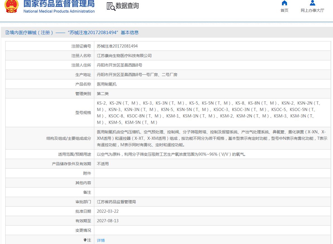Select the 苏械注准20172081494 registration number value
333x244 pixels.
coord(117,46)
